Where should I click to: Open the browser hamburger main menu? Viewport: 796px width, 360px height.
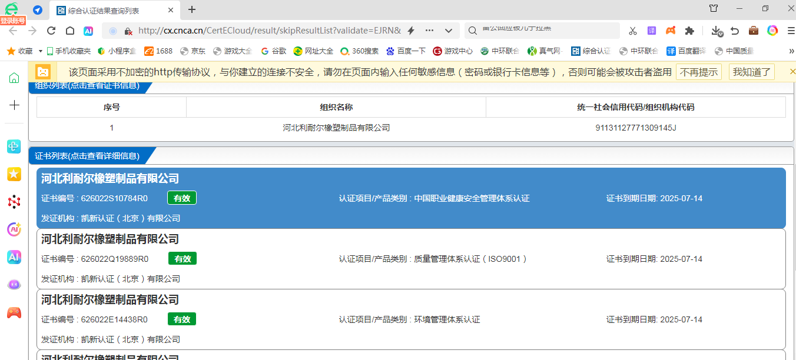tap(791, 31)
